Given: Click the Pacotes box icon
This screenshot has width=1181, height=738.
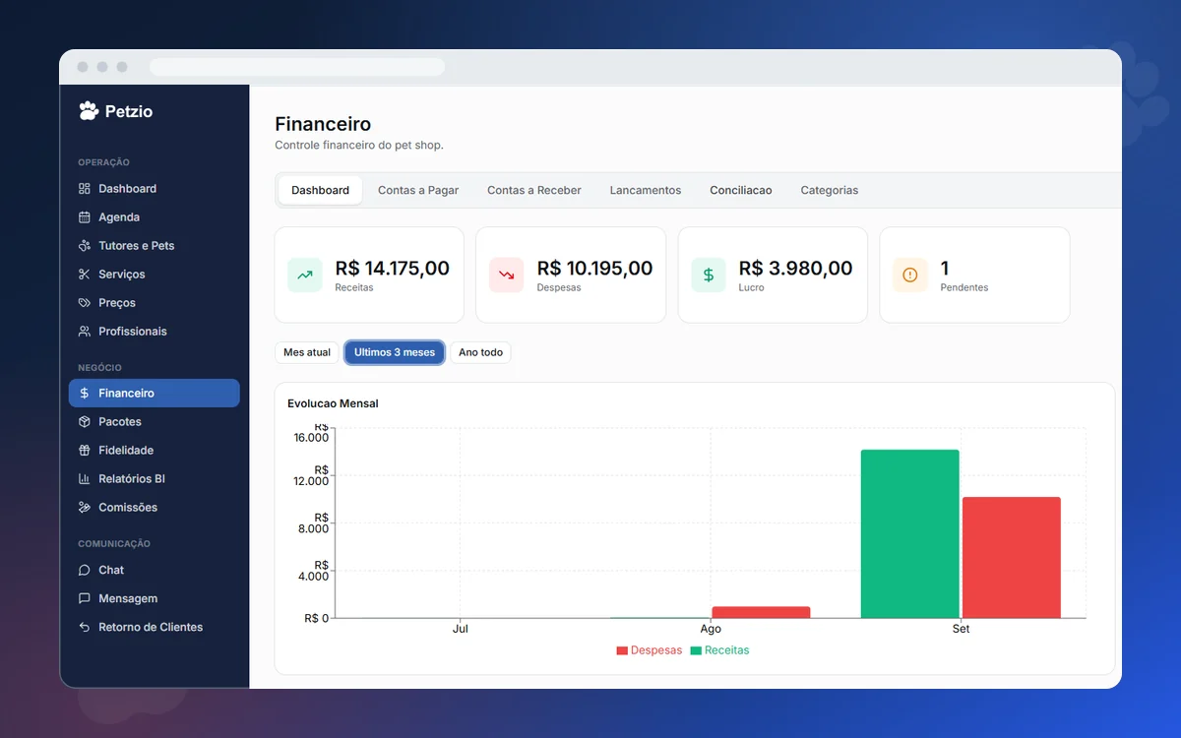Looking at the screenshot, I should [85, 422].
